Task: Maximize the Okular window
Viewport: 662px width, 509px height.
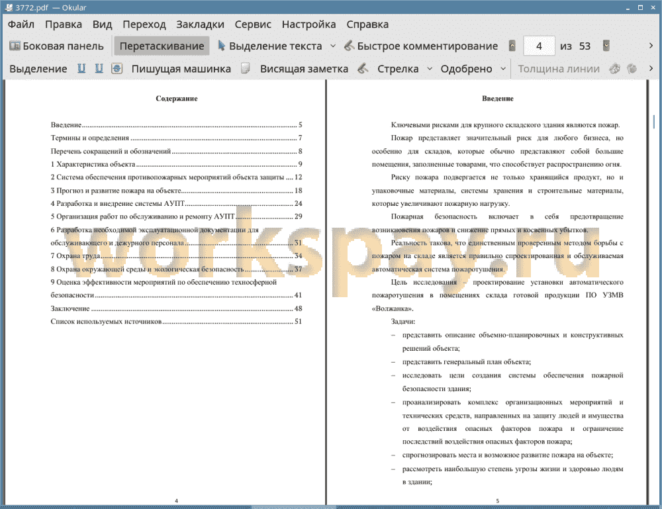Action: tap(640, 7)
